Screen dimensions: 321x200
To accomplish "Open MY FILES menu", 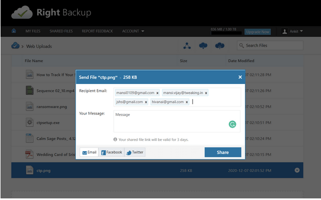I will 33,31.
